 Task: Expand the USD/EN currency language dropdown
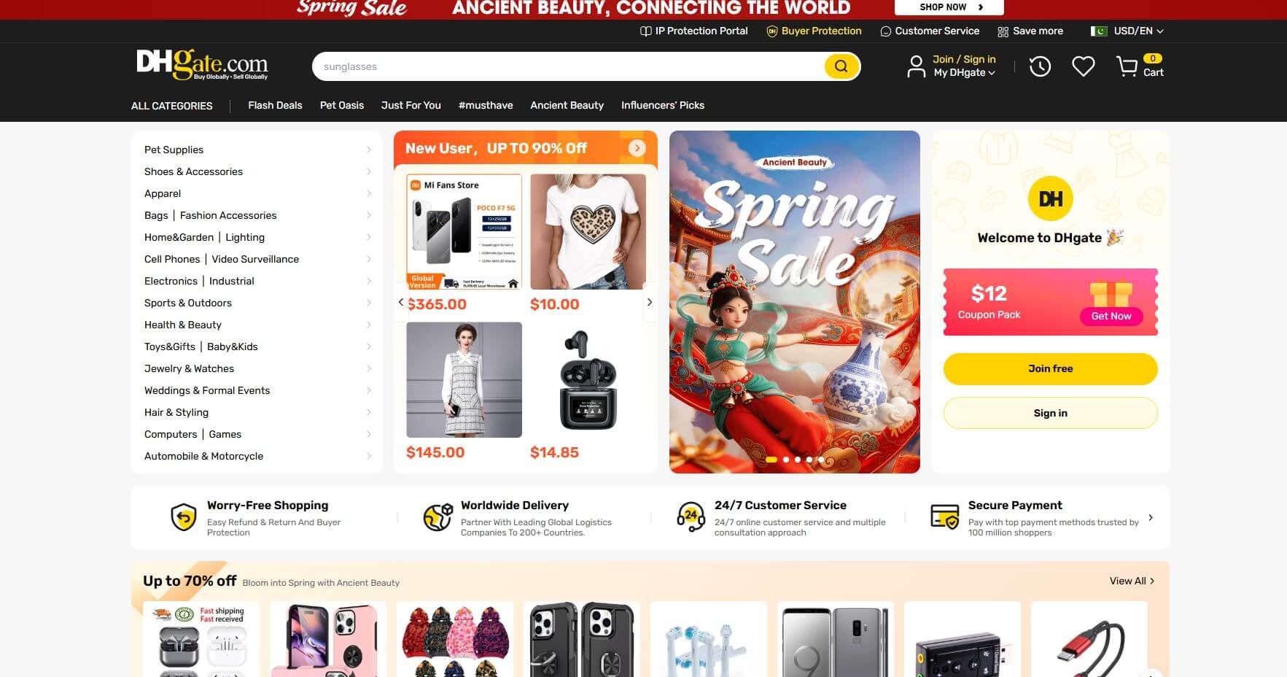tap(1127, 31)
